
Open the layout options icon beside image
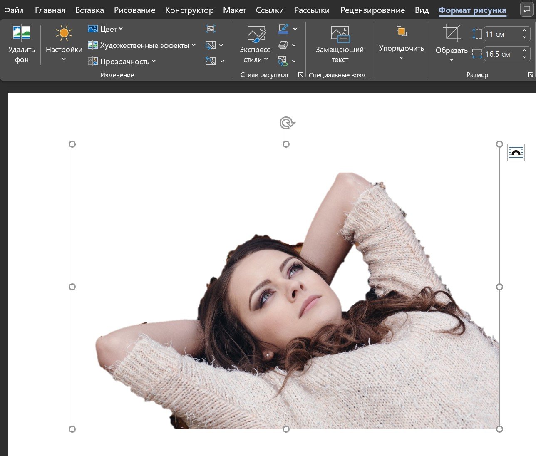pos(516,153)
